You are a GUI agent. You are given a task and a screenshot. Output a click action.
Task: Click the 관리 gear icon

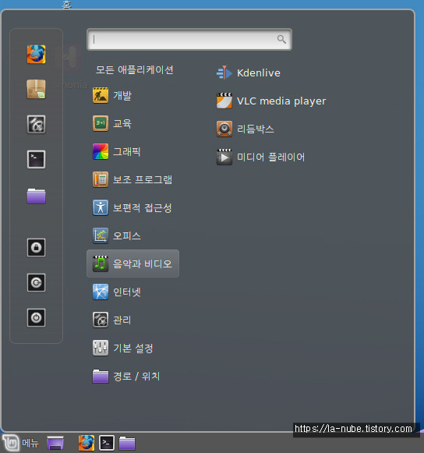point(101,320)
